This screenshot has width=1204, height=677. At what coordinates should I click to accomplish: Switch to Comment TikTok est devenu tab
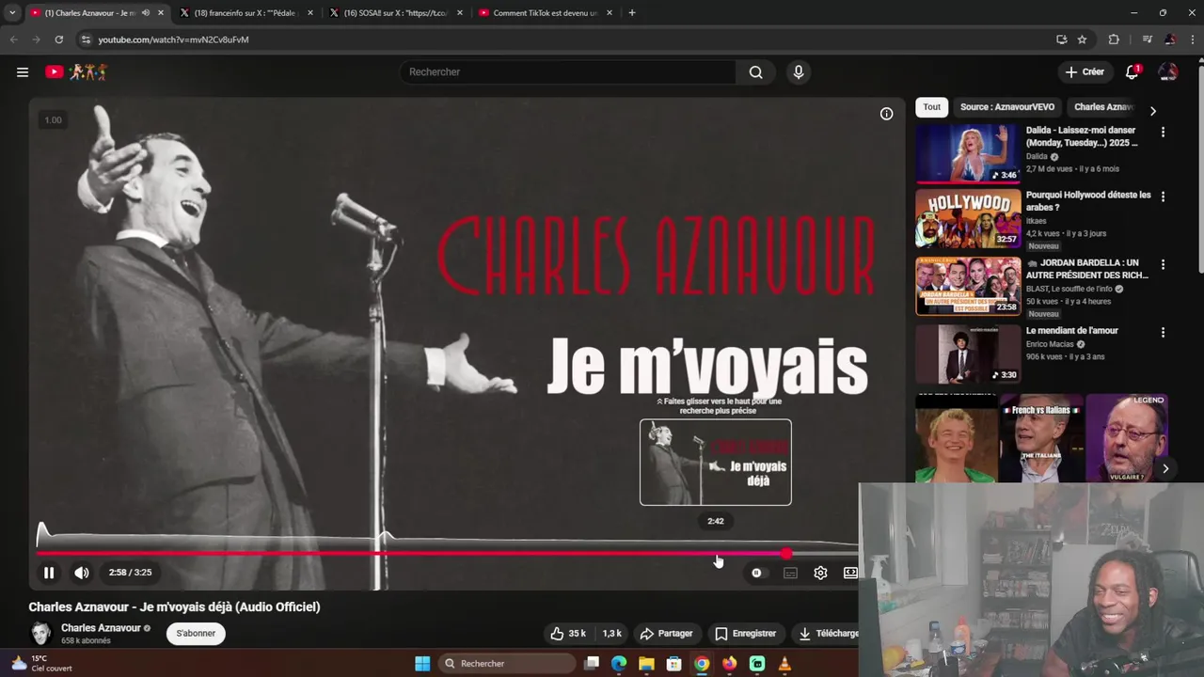pos(546,13)
